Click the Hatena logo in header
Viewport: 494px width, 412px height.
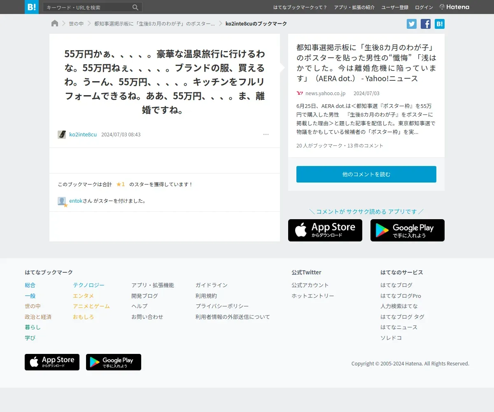(454, 7)
